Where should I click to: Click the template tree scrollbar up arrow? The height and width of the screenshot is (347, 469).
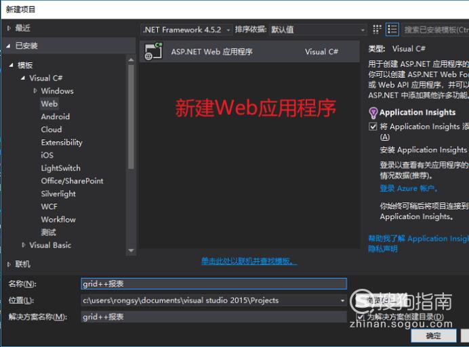[131, 60]
